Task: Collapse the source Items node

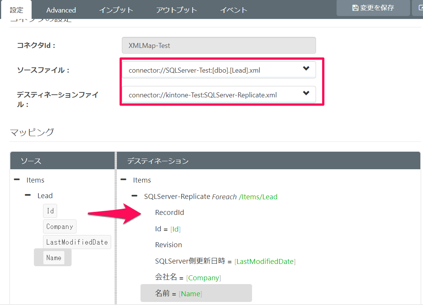Action: [x=17, y=180]
